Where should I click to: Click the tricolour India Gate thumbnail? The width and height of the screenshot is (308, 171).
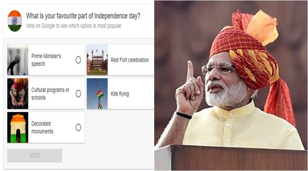pos(18,127)
